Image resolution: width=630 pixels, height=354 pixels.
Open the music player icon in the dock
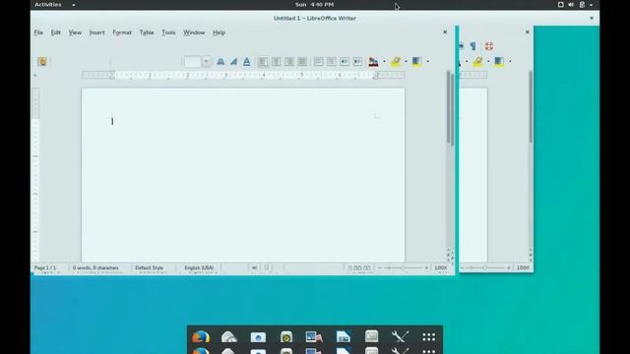pyautogui.click(x=286, y=336)
